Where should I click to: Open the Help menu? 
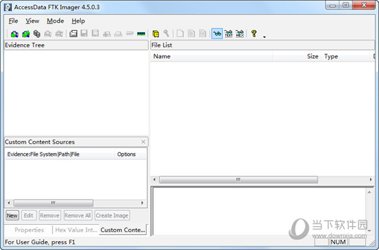click(78, 21)
